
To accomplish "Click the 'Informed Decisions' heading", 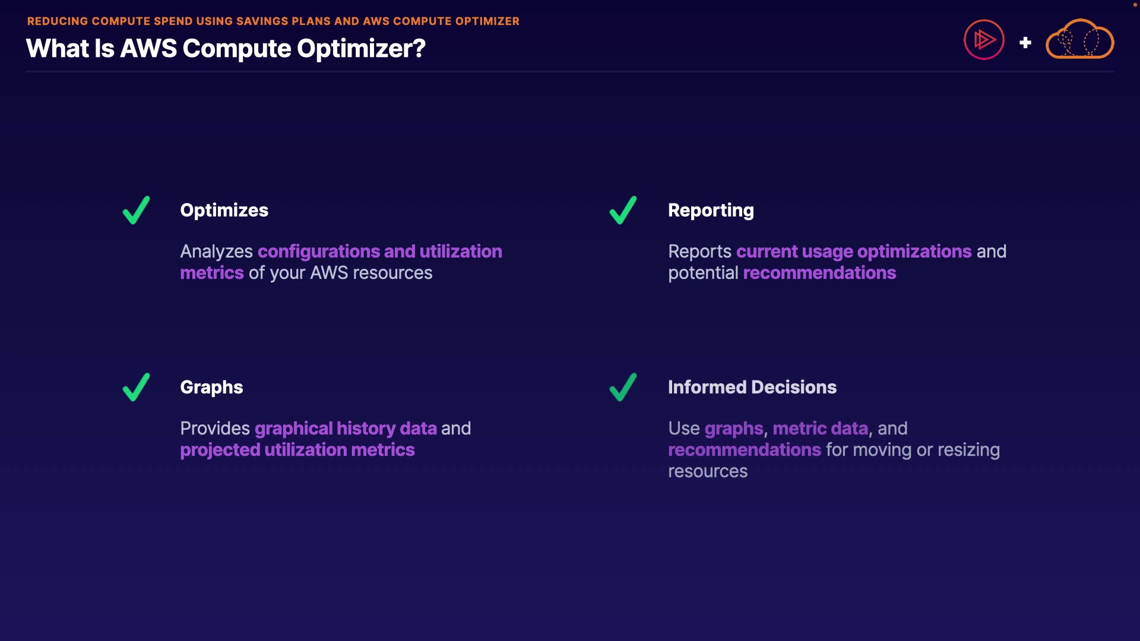I will click(752, 387).
